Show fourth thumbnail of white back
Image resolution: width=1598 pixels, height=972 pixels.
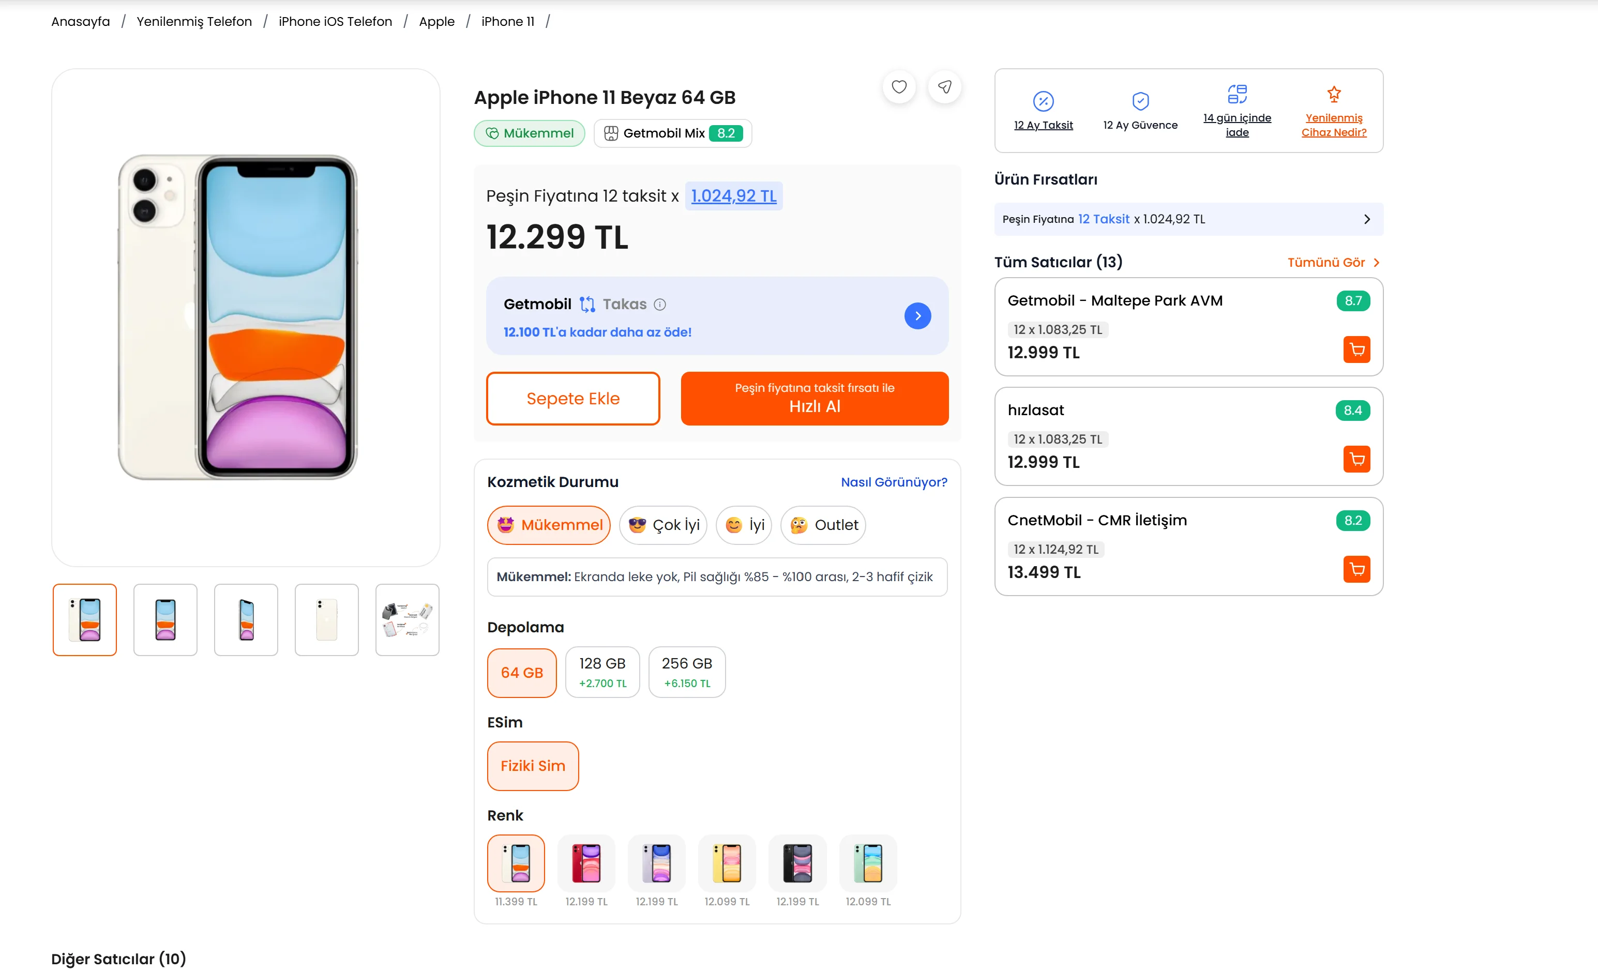click(x=326, y=620)
